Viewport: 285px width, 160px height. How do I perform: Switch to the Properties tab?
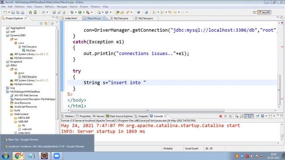83,116
